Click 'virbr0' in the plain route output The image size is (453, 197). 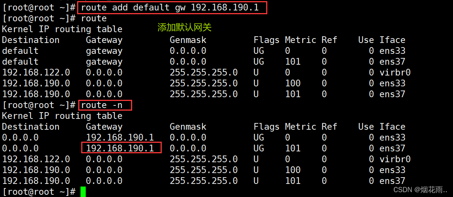tap(395, 73)
